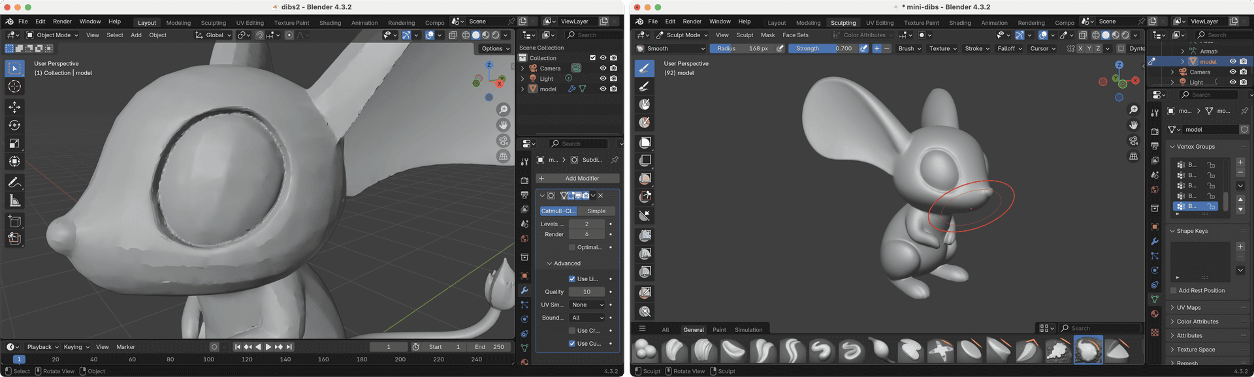1254x377 pixels.
Task: Switch to UV Editing tab in mini-dibs
Action: pyautogui.click(x=879, y=23)
